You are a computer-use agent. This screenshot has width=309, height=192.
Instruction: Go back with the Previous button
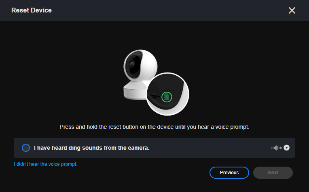click(x=229, y=173)
